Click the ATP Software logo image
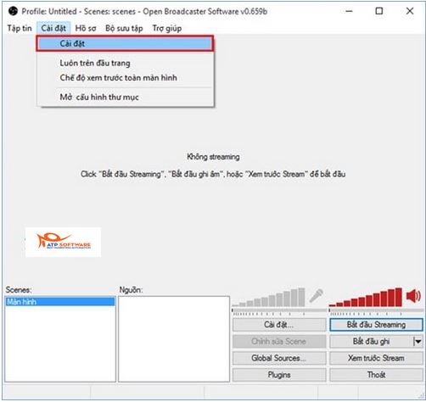 click(x=63, y=242)
